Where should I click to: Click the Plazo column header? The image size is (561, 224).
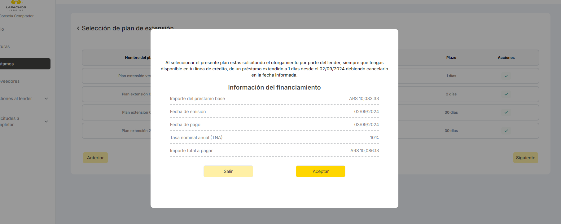click(451, 58)
